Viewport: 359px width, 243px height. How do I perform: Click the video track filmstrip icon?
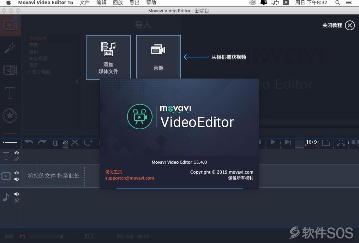click(6, 176)
